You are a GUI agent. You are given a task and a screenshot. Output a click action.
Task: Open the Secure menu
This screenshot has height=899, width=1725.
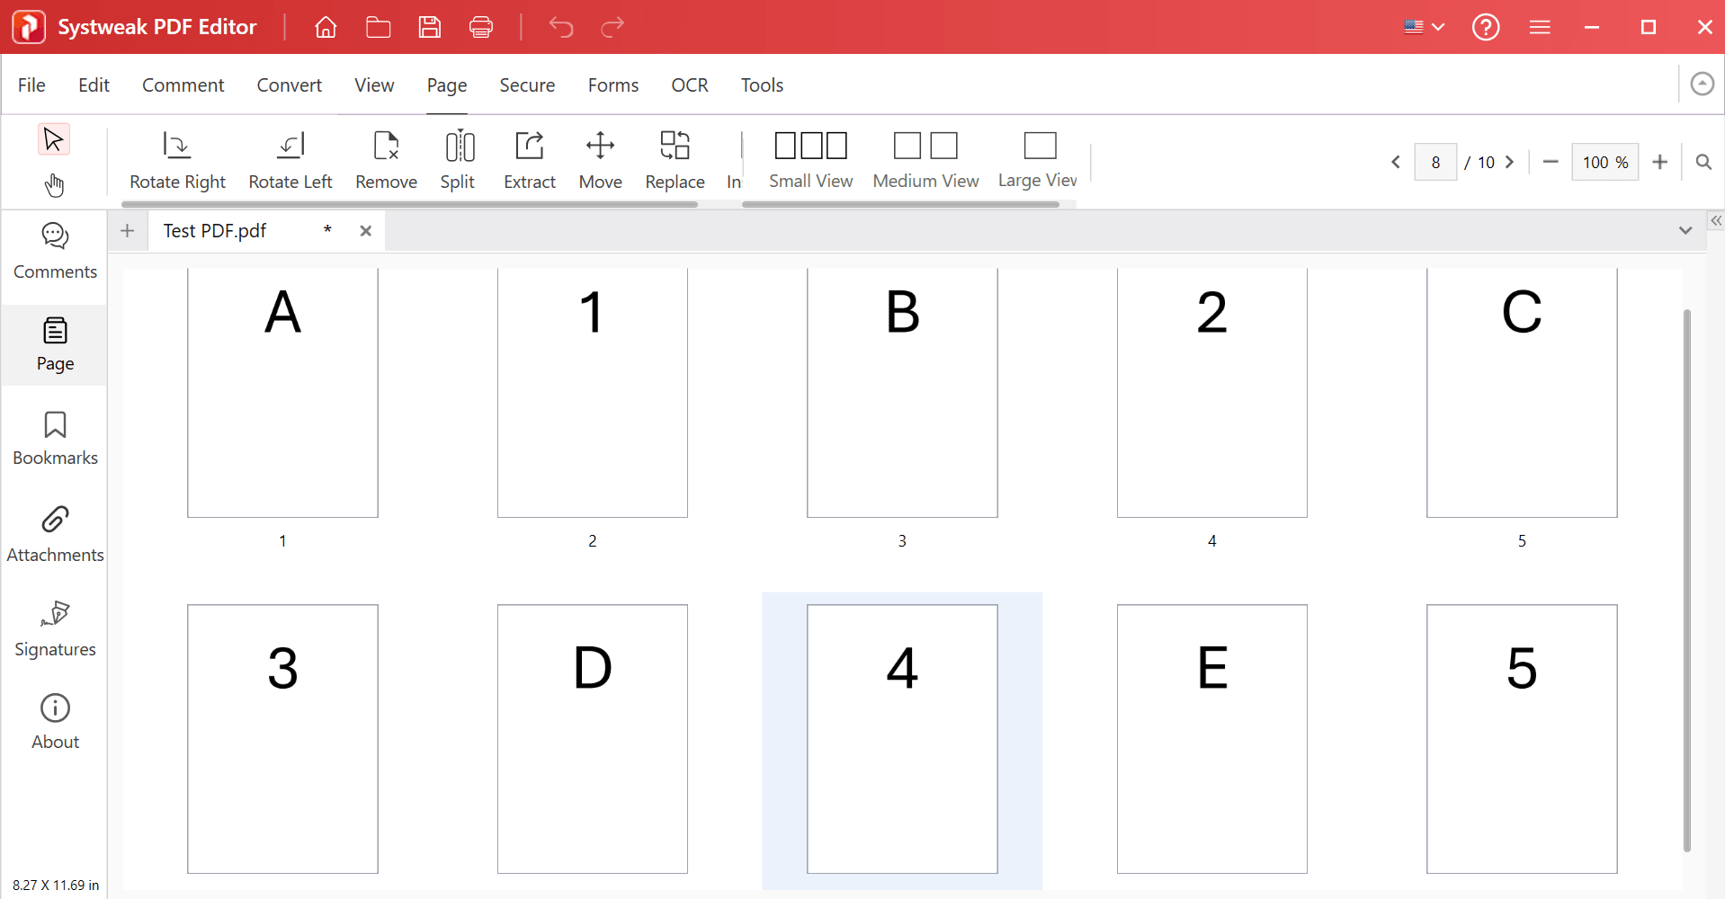coord(526,85)
